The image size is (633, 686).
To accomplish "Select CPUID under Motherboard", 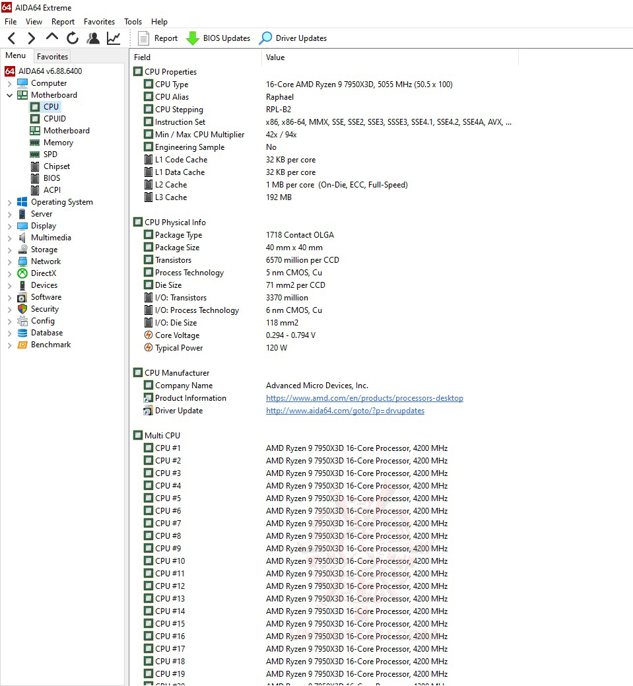I will tap(55, 119).
